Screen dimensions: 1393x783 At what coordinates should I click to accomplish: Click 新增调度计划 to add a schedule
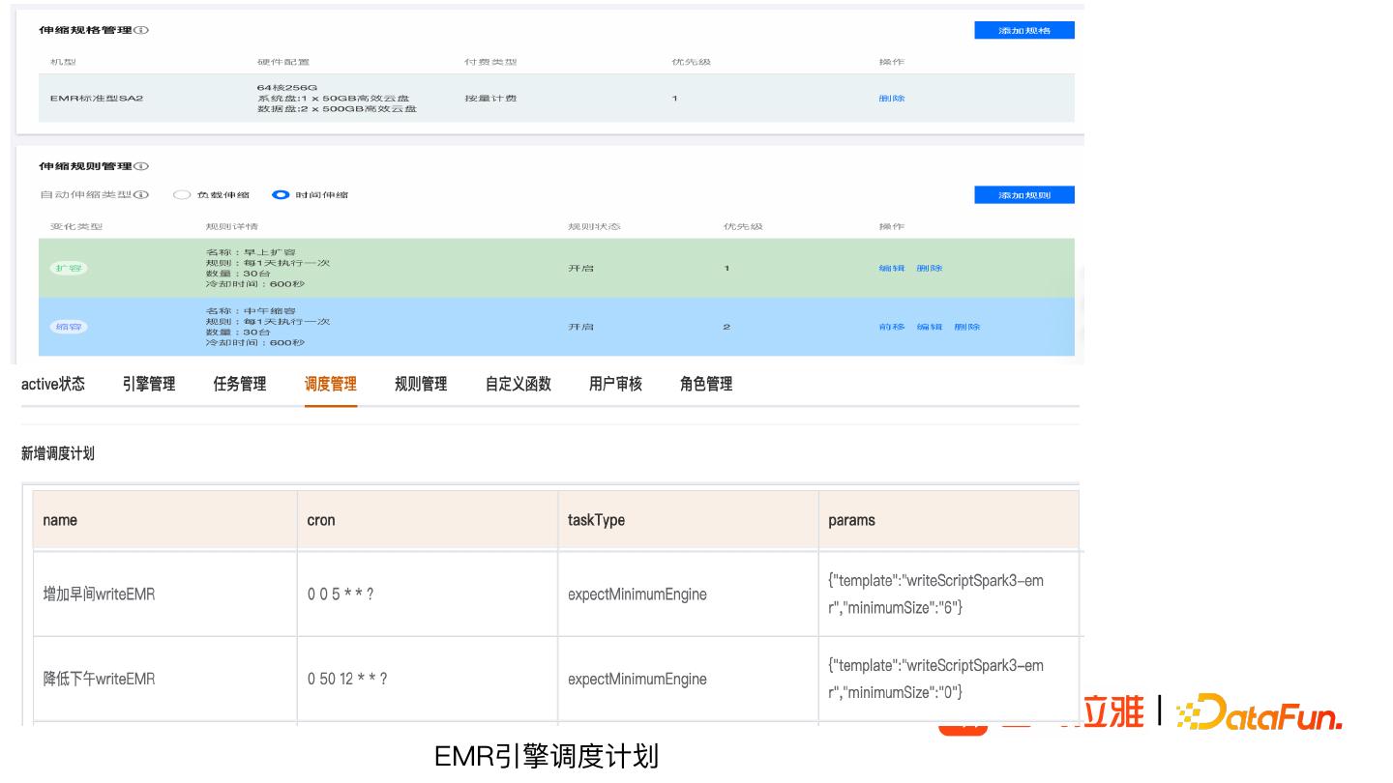58,453
